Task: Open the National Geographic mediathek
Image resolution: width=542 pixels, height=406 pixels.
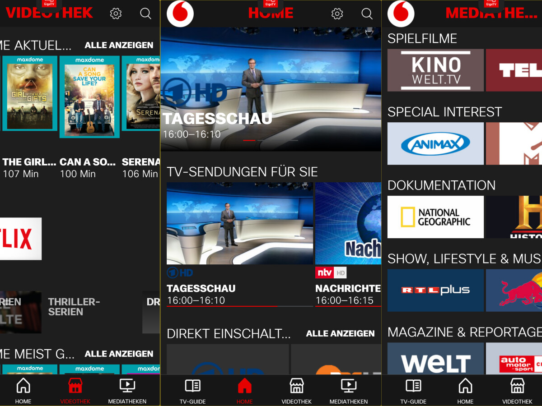Action: pyautogui.click(x=435, y=217)
